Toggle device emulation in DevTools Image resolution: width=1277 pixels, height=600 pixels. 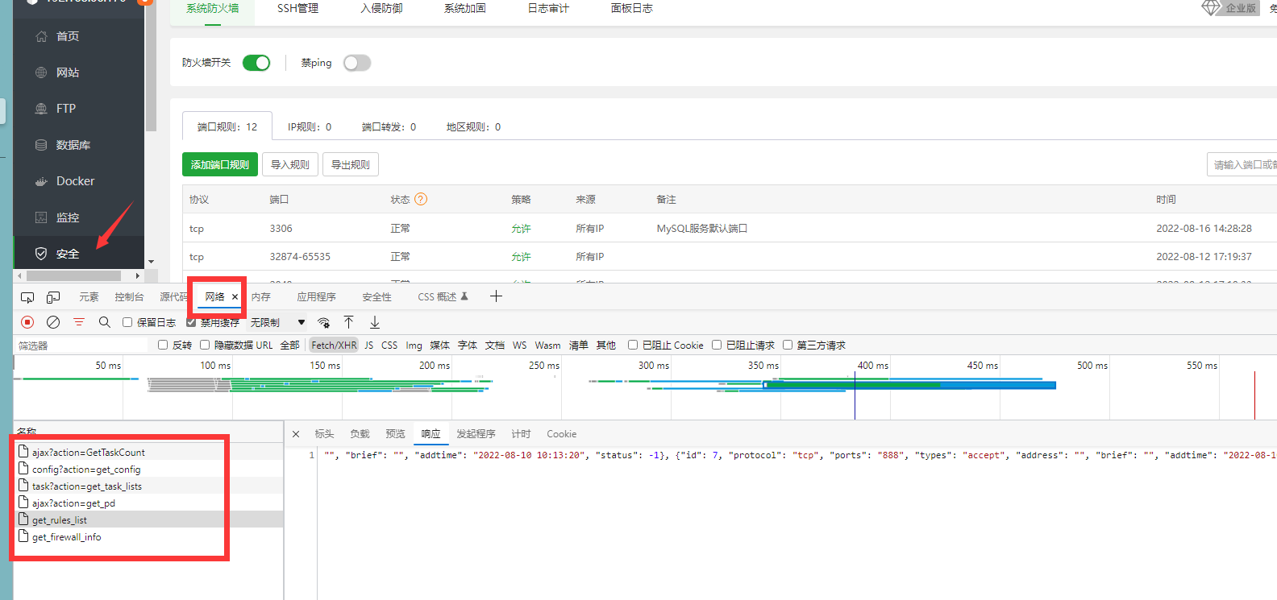pos(53,297)
